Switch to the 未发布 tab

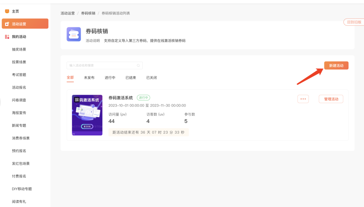click(89, 78)
